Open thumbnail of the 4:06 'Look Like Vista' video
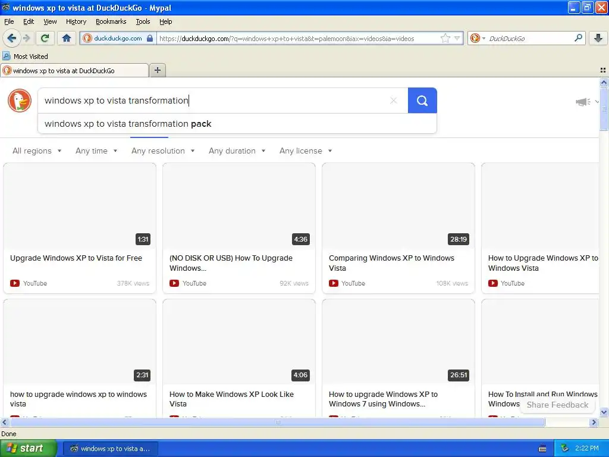Screen dimensions: 609x457 click(x=239, y=342)
